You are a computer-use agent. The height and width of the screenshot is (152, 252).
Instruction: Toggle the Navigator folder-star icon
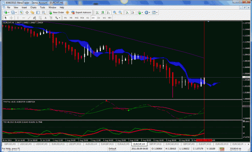pyautogui.click(x=33, y=13)
